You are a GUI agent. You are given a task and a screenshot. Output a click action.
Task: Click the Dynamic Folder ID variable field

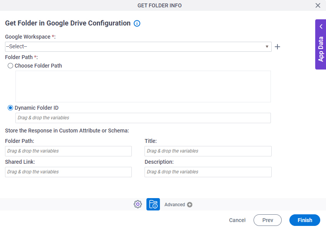pyautogui.click(x=143, y=118)
